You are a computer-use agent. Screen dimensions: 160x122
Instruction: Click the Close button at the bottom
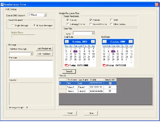point(91,113)
